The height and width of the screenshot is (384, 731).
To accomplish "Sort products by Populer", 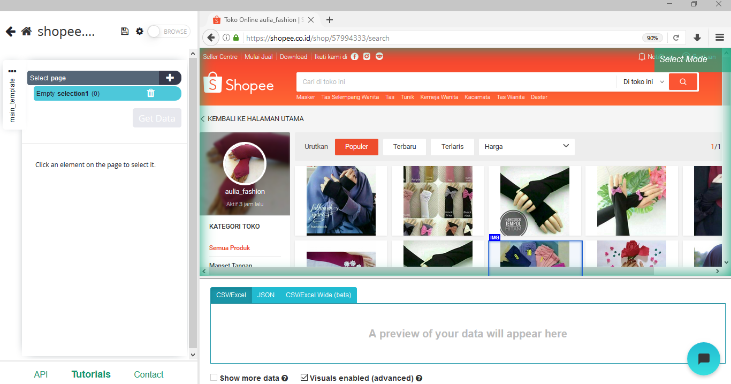I will pos(356,147).
